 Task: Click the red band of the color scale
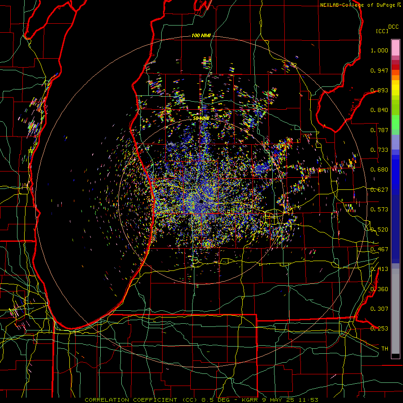pos(395,67)
